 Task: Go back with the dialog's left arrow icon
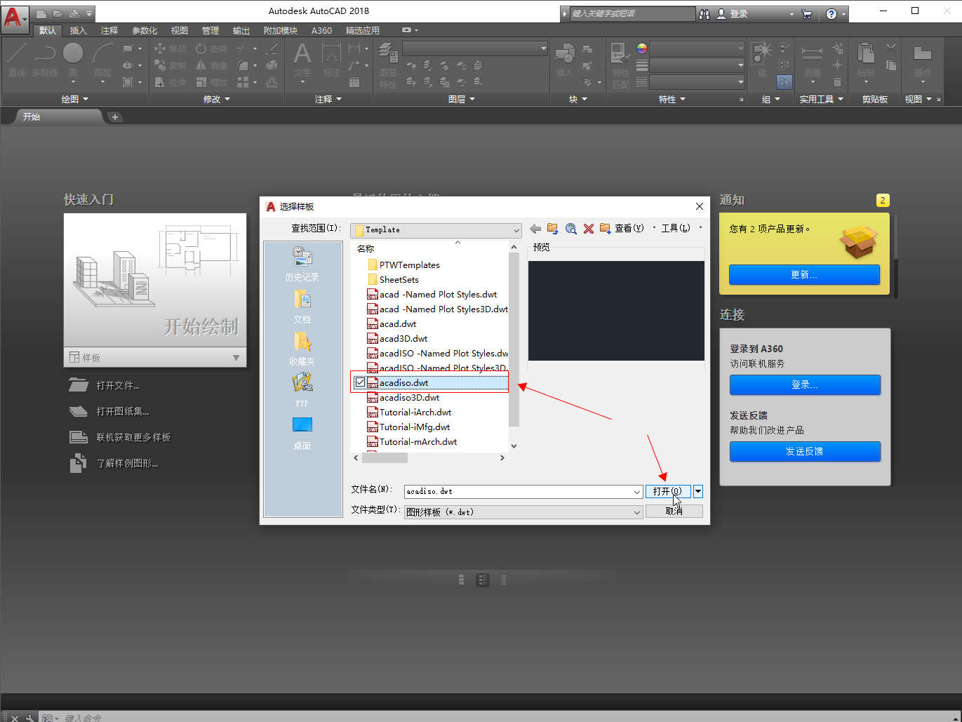coord(535,229)
